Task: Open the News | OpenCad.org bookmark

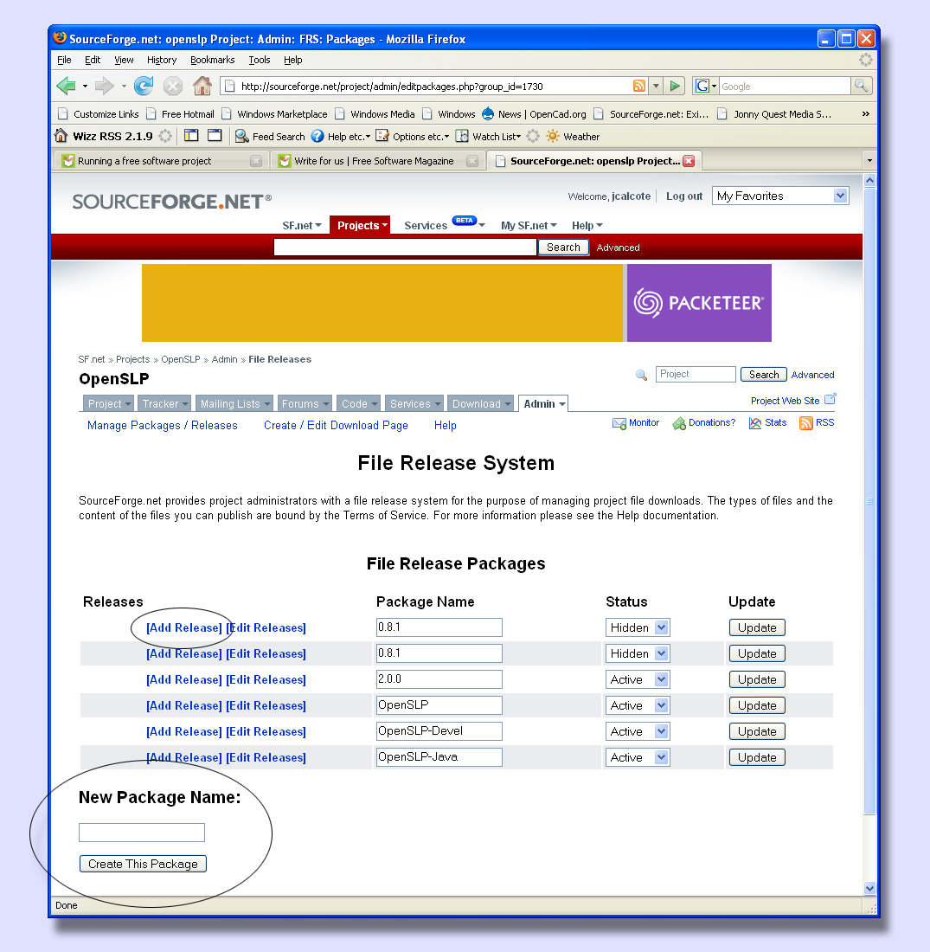Action: point(534,113)
